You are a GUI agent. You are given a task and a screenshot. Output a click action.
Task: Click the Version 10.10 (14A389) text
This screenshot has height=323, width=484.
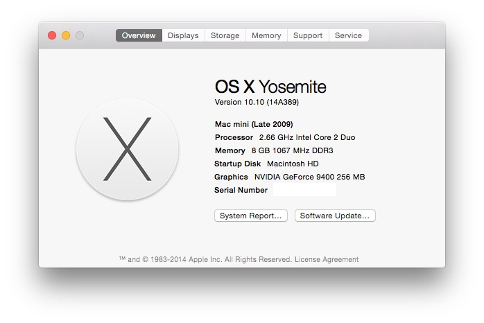click(x=257, y=102)
